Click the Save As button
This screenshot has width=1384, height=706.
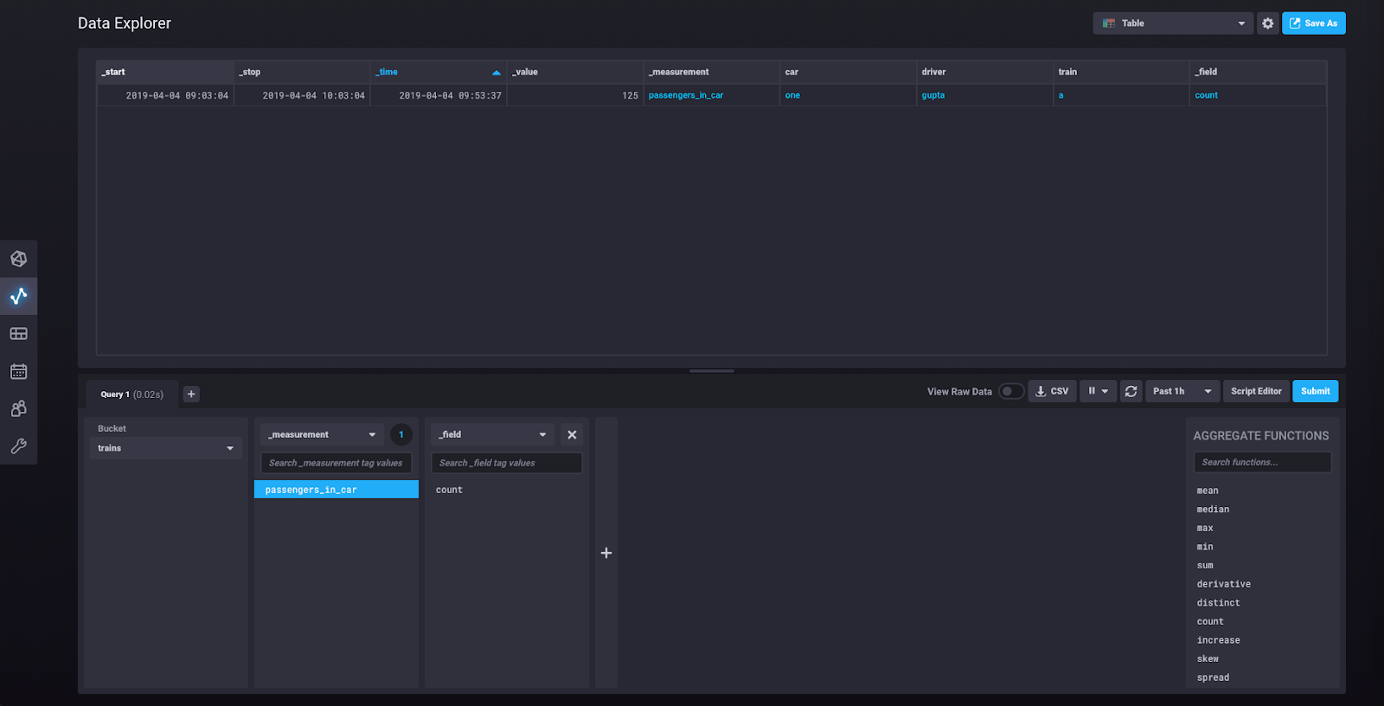[1313, 23]
